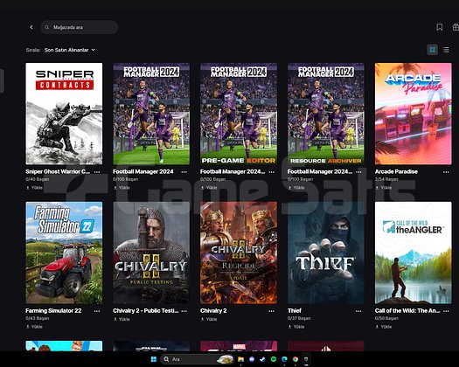Open options for Sniper Ghost Warrior Contracts
The image size is (459, 367).
point(97,172)
